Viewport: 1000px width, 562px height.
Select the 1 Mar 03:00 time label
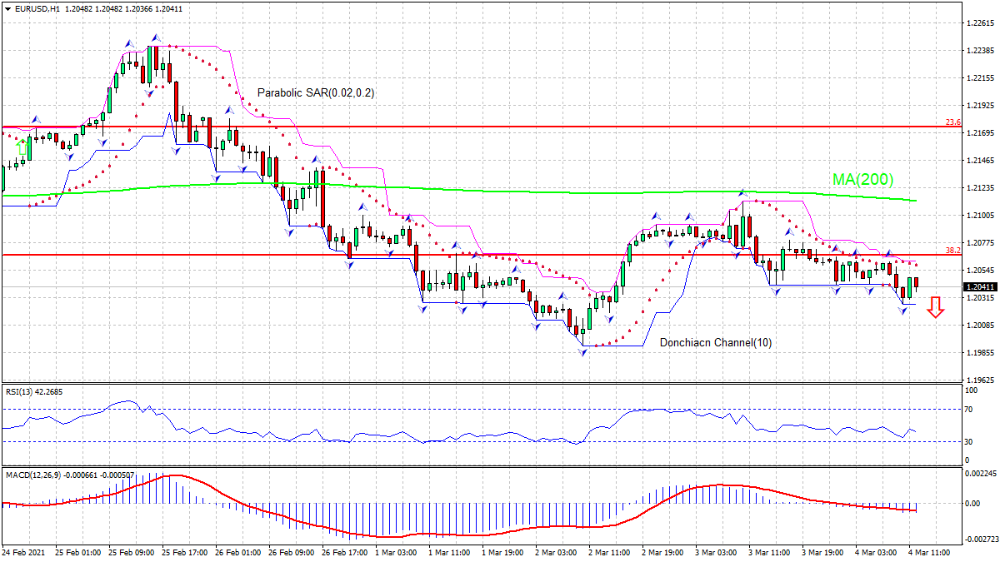397,552
